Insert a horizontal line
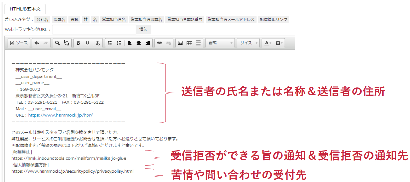 coord(198,43)
